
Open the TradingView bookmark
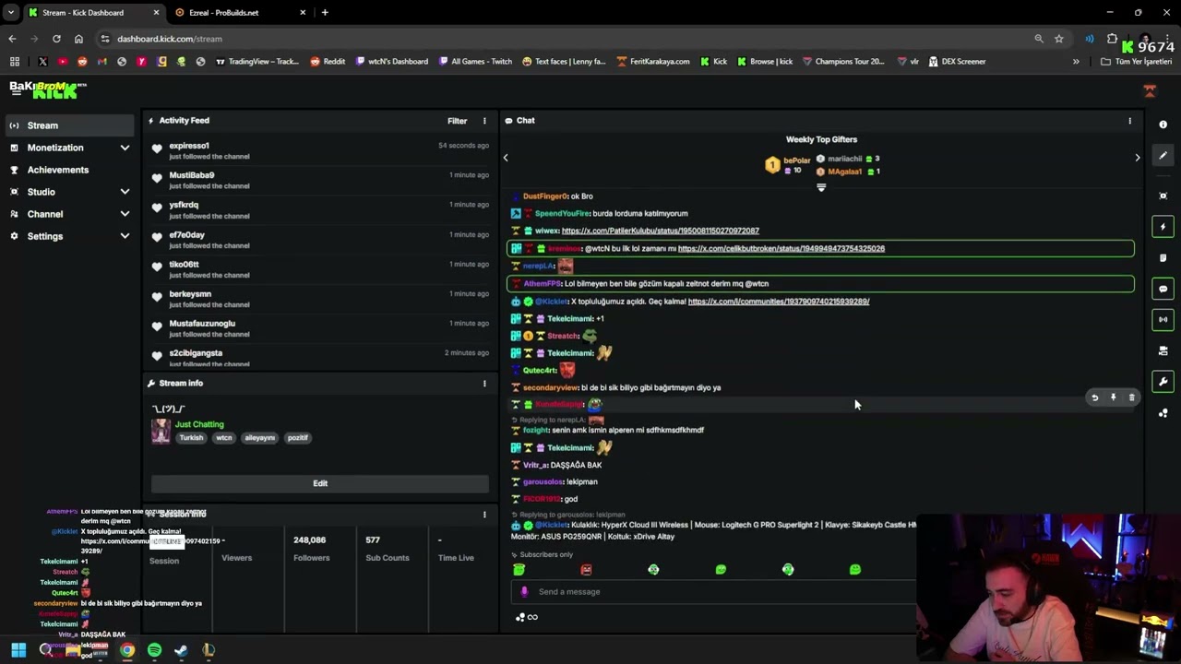256,62
